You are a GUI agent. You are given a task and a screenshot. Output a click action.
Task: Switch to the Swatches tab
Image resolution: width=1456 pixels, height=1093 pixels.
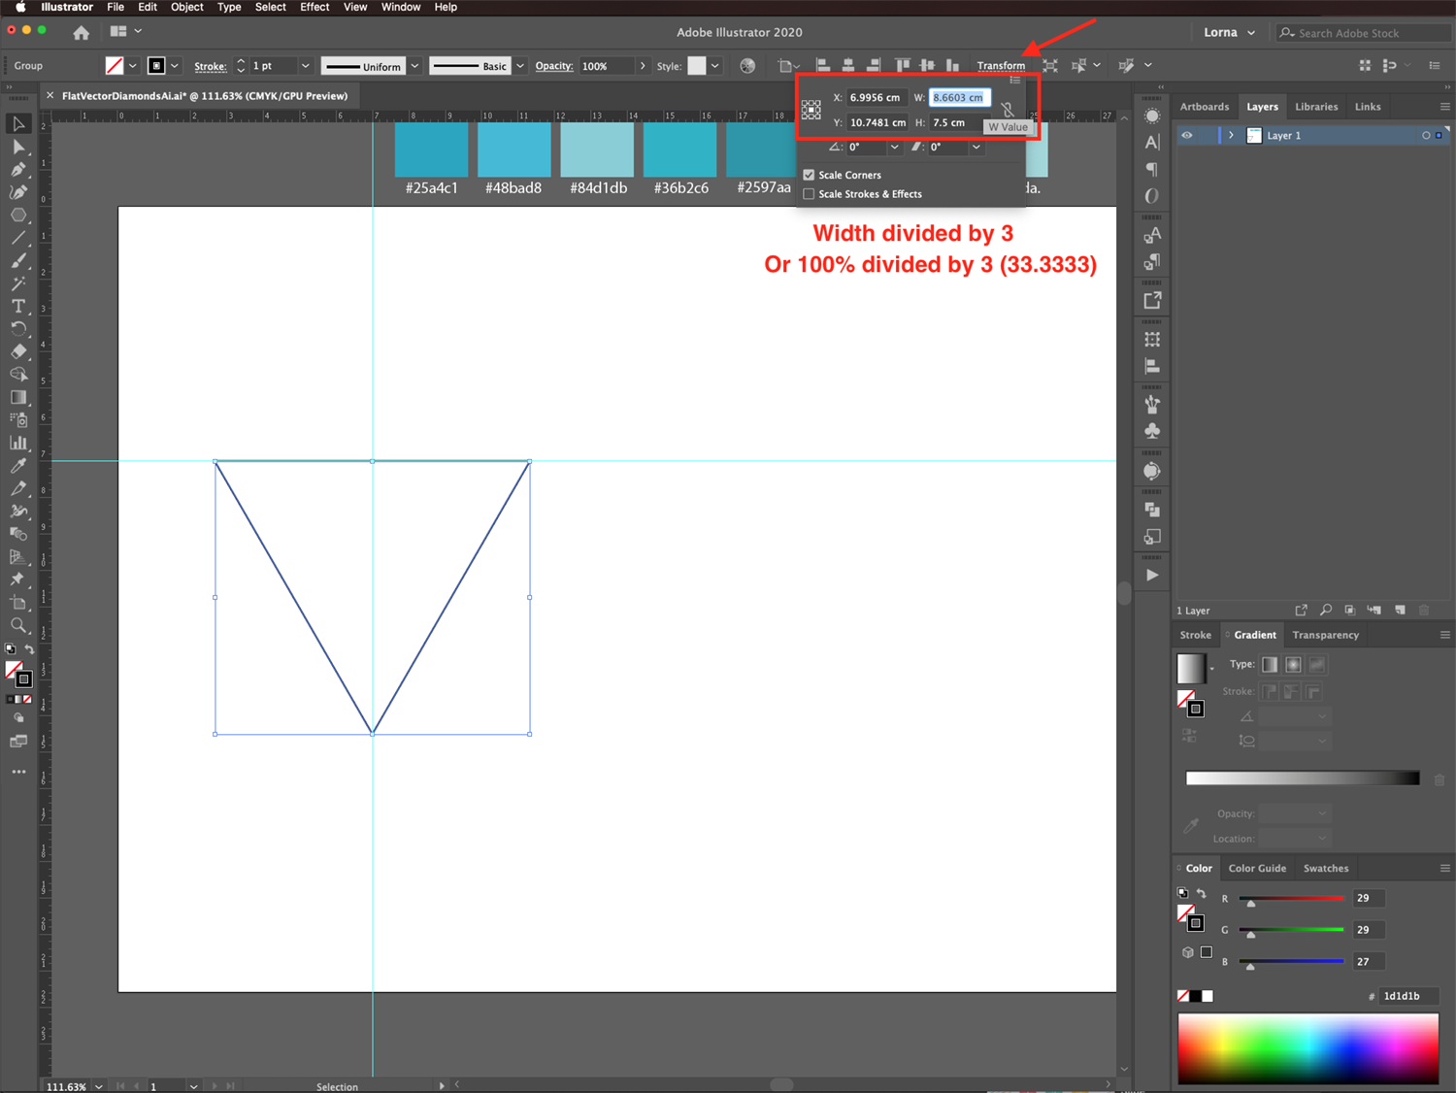pos(1326,869)
